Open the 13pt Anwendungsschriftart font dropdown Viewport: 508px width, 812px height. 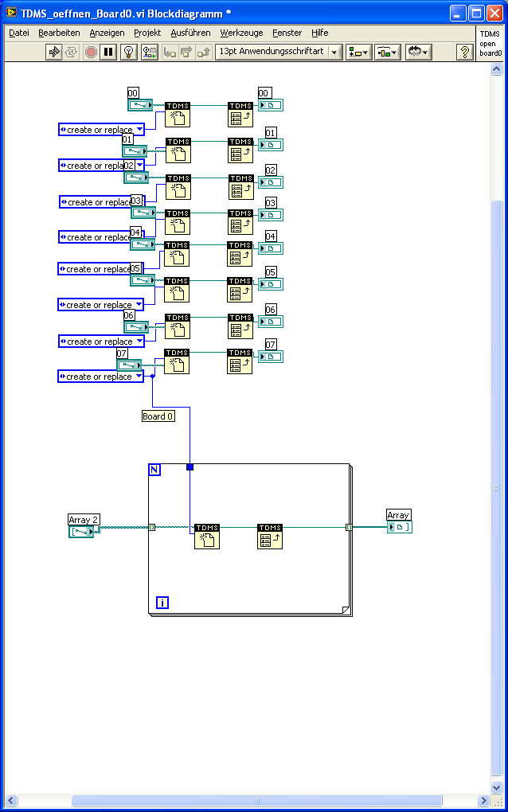(x=279, y=52)
